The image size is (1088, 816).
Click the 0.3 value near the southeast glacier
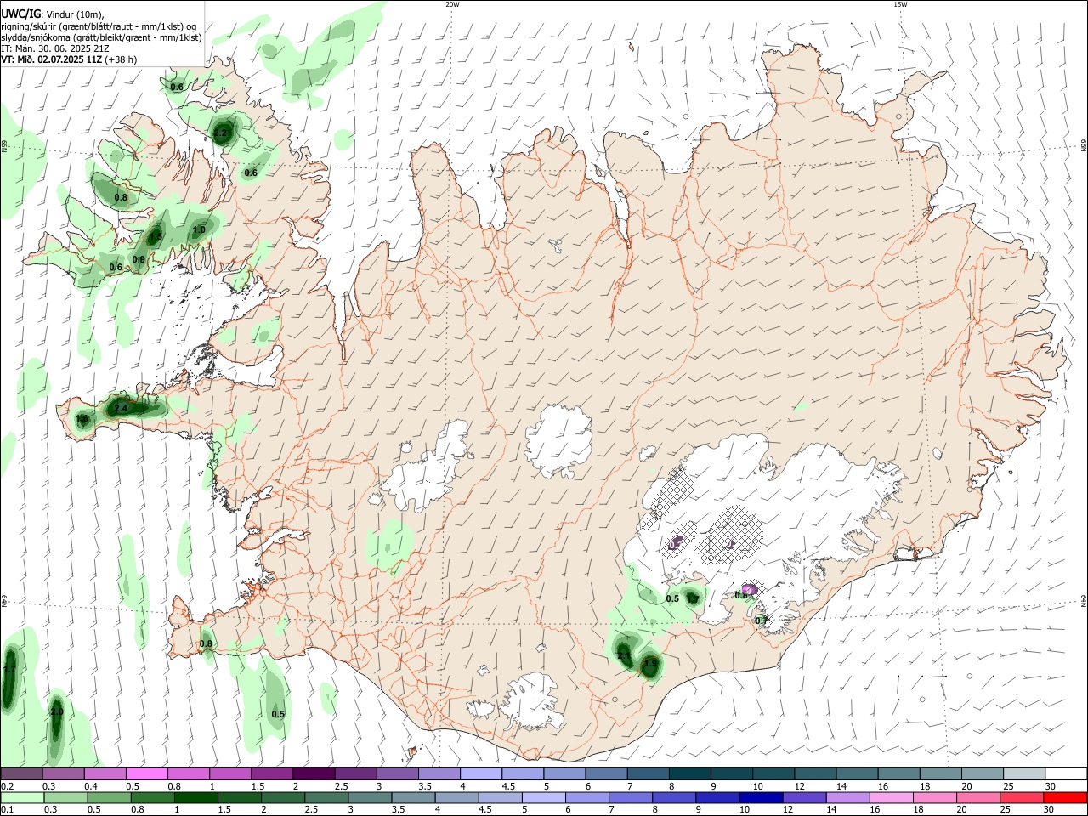(x=762, y=620)
